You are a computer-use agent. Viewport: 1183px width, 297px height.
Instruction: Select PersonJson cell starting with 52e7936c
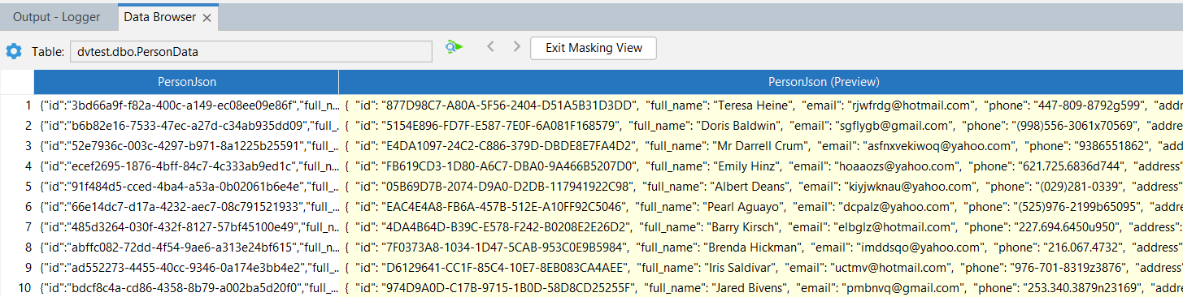(186, 145)
